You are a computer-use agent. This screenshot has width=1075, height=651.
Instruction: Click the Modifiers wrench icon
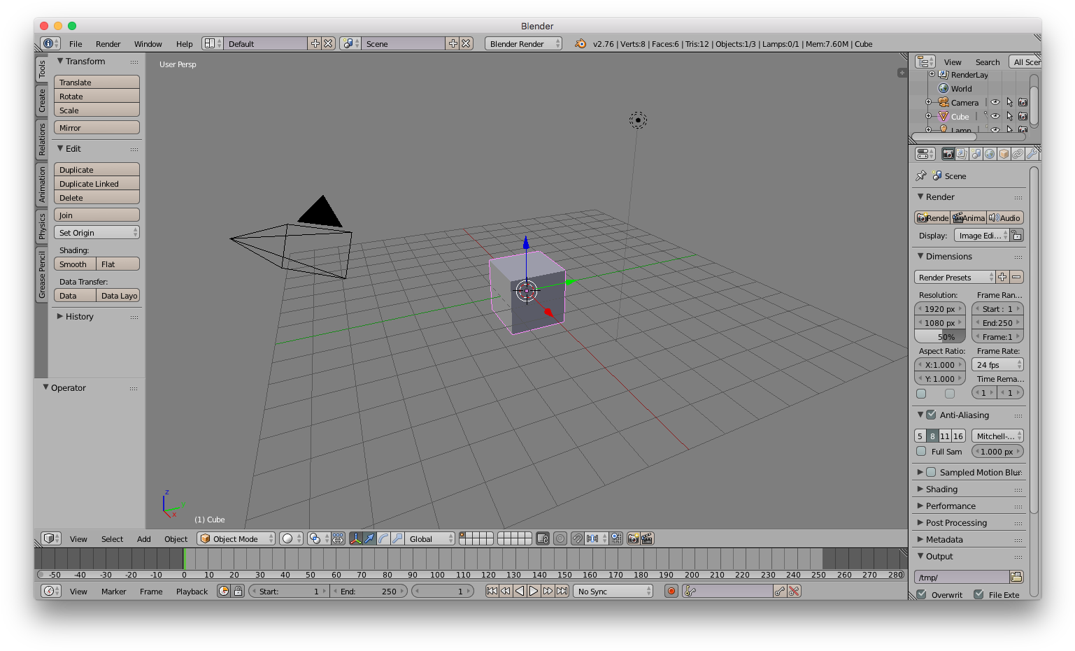coord(1032,154)
